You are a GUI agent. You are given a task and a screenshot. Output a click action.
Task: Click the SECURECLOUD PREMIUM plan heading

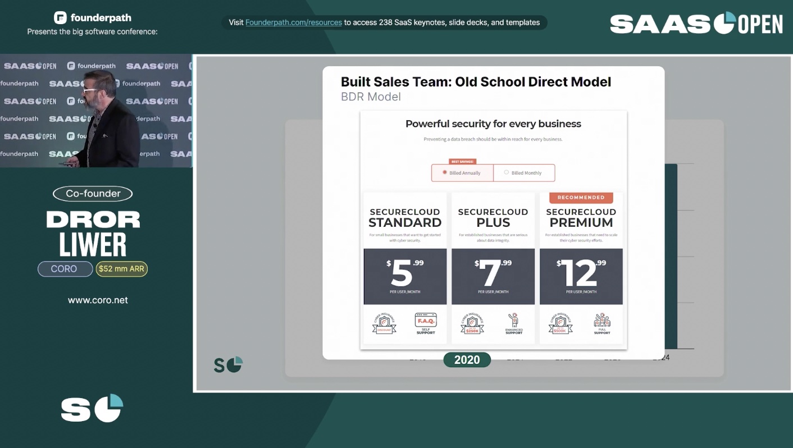tap(581, 217)
